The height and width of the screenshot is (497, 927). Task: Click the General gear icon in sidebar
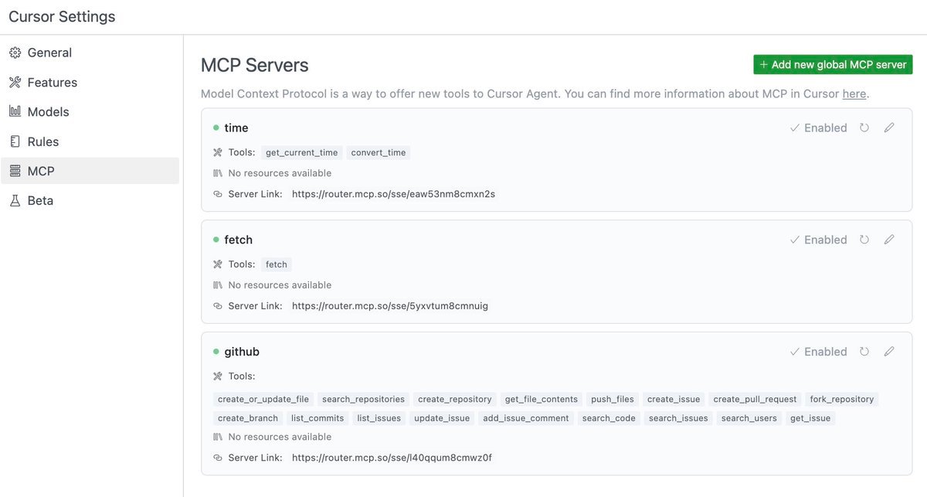coord(15,53)
